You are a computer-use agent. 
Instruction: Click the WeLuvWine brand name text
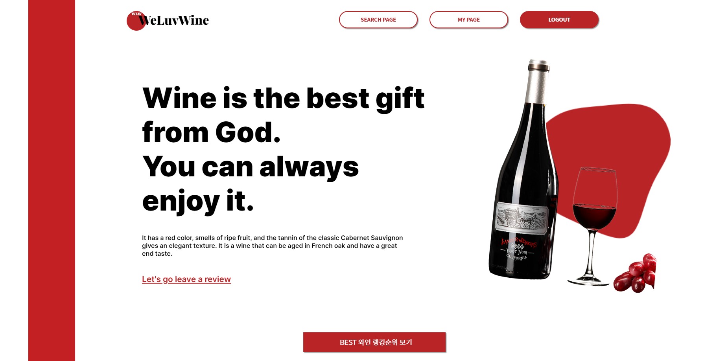[174, 20]
